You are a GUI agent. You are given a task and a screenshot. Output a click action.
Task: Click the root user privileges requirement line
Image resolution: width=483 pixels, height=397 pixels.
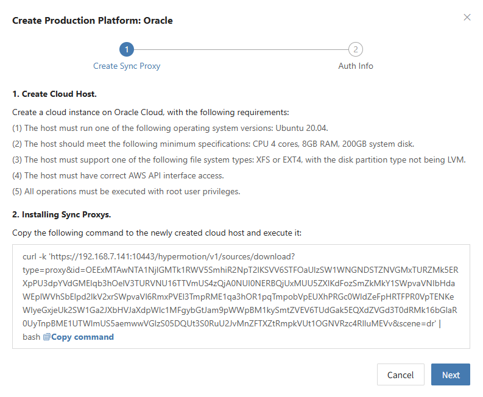coord(126,192)
